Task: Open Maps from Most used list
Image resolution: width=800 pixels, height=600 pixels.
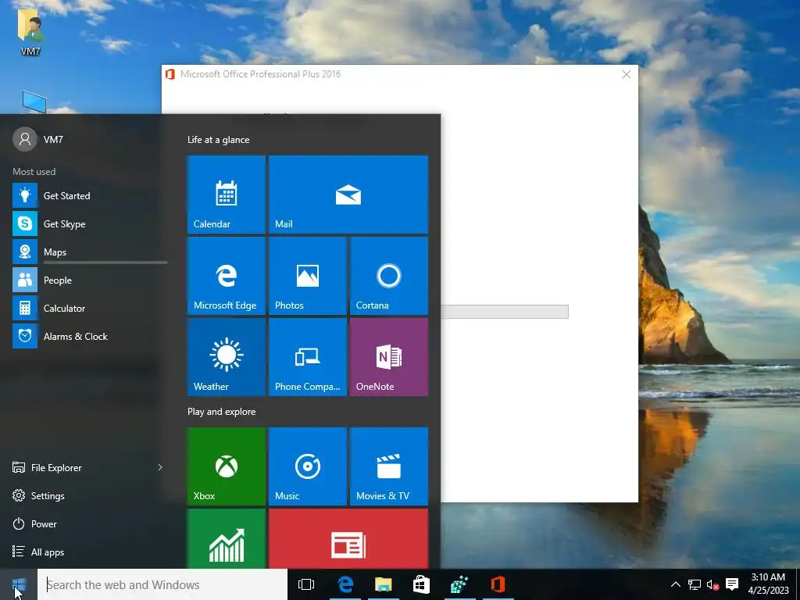Action: [89, 252]
